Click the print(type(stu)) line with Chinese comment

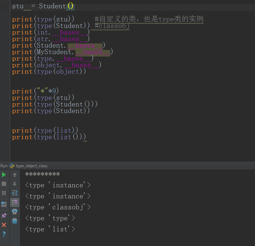point(108,19)
